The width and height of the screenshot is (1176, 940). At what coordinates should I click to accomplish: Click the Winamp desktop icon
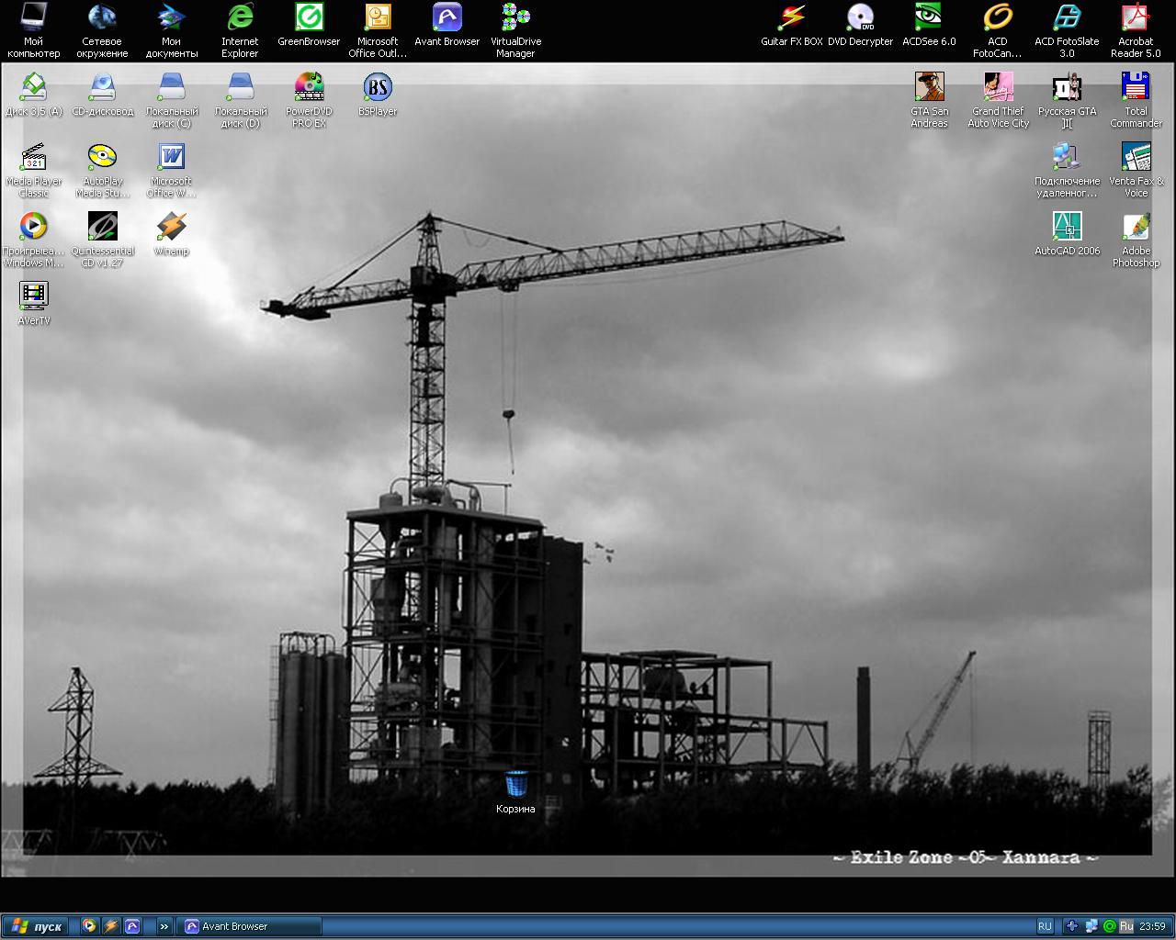(x=171, y=228)
